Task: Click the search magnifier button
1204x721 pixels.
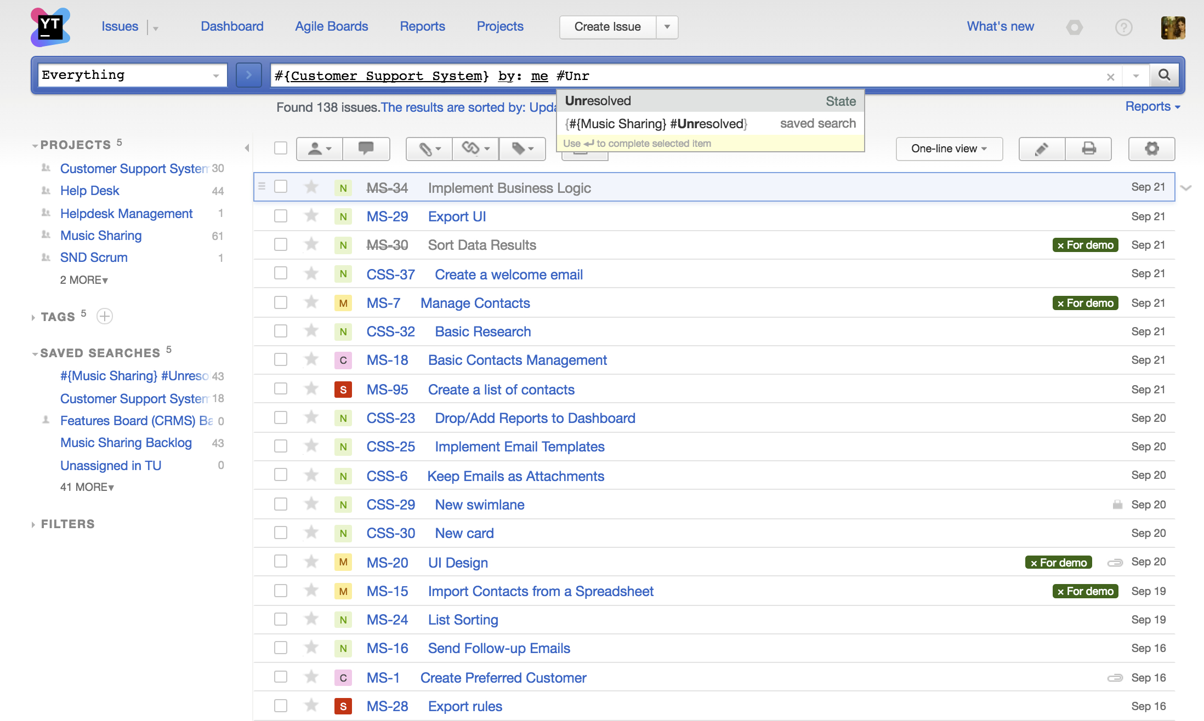Action: tap(1164, 75)
